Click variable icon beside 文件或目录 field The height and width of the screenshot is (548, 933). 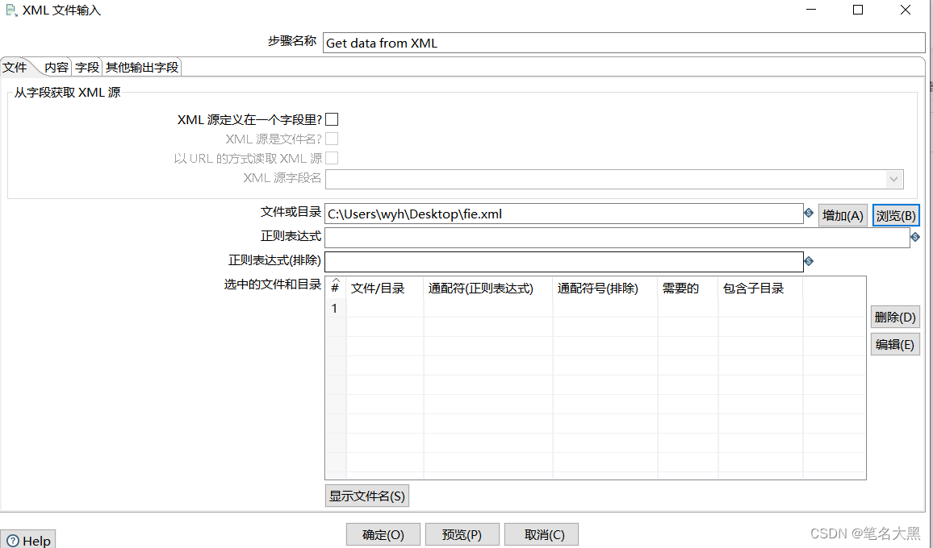[x=809, y=213]
